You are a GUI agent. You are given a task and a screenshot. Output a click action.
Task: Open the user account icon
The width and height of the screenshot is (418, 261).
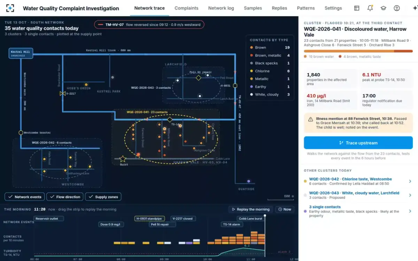[x=397, y=8]
